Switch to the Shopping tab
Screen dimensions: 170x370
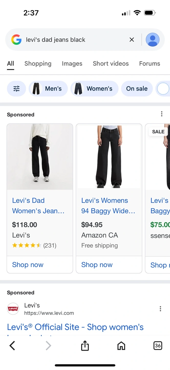tap(38, 63)
